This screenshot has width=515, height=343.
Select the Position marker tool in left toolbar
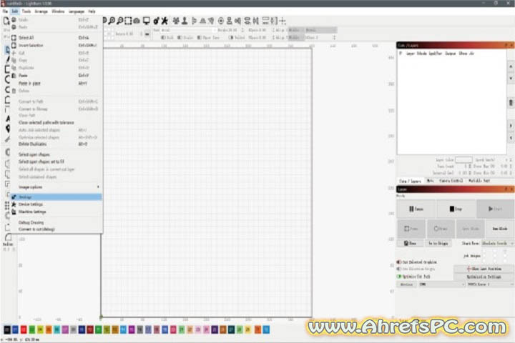coord(8,129)
